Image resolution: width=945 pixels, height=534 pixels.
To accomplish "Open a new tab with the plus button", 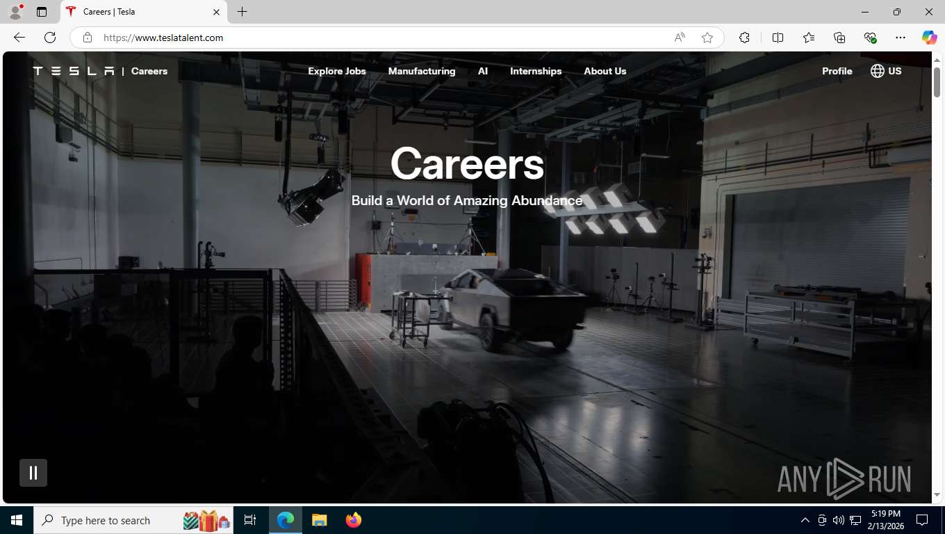I will [x=242, y=12].
